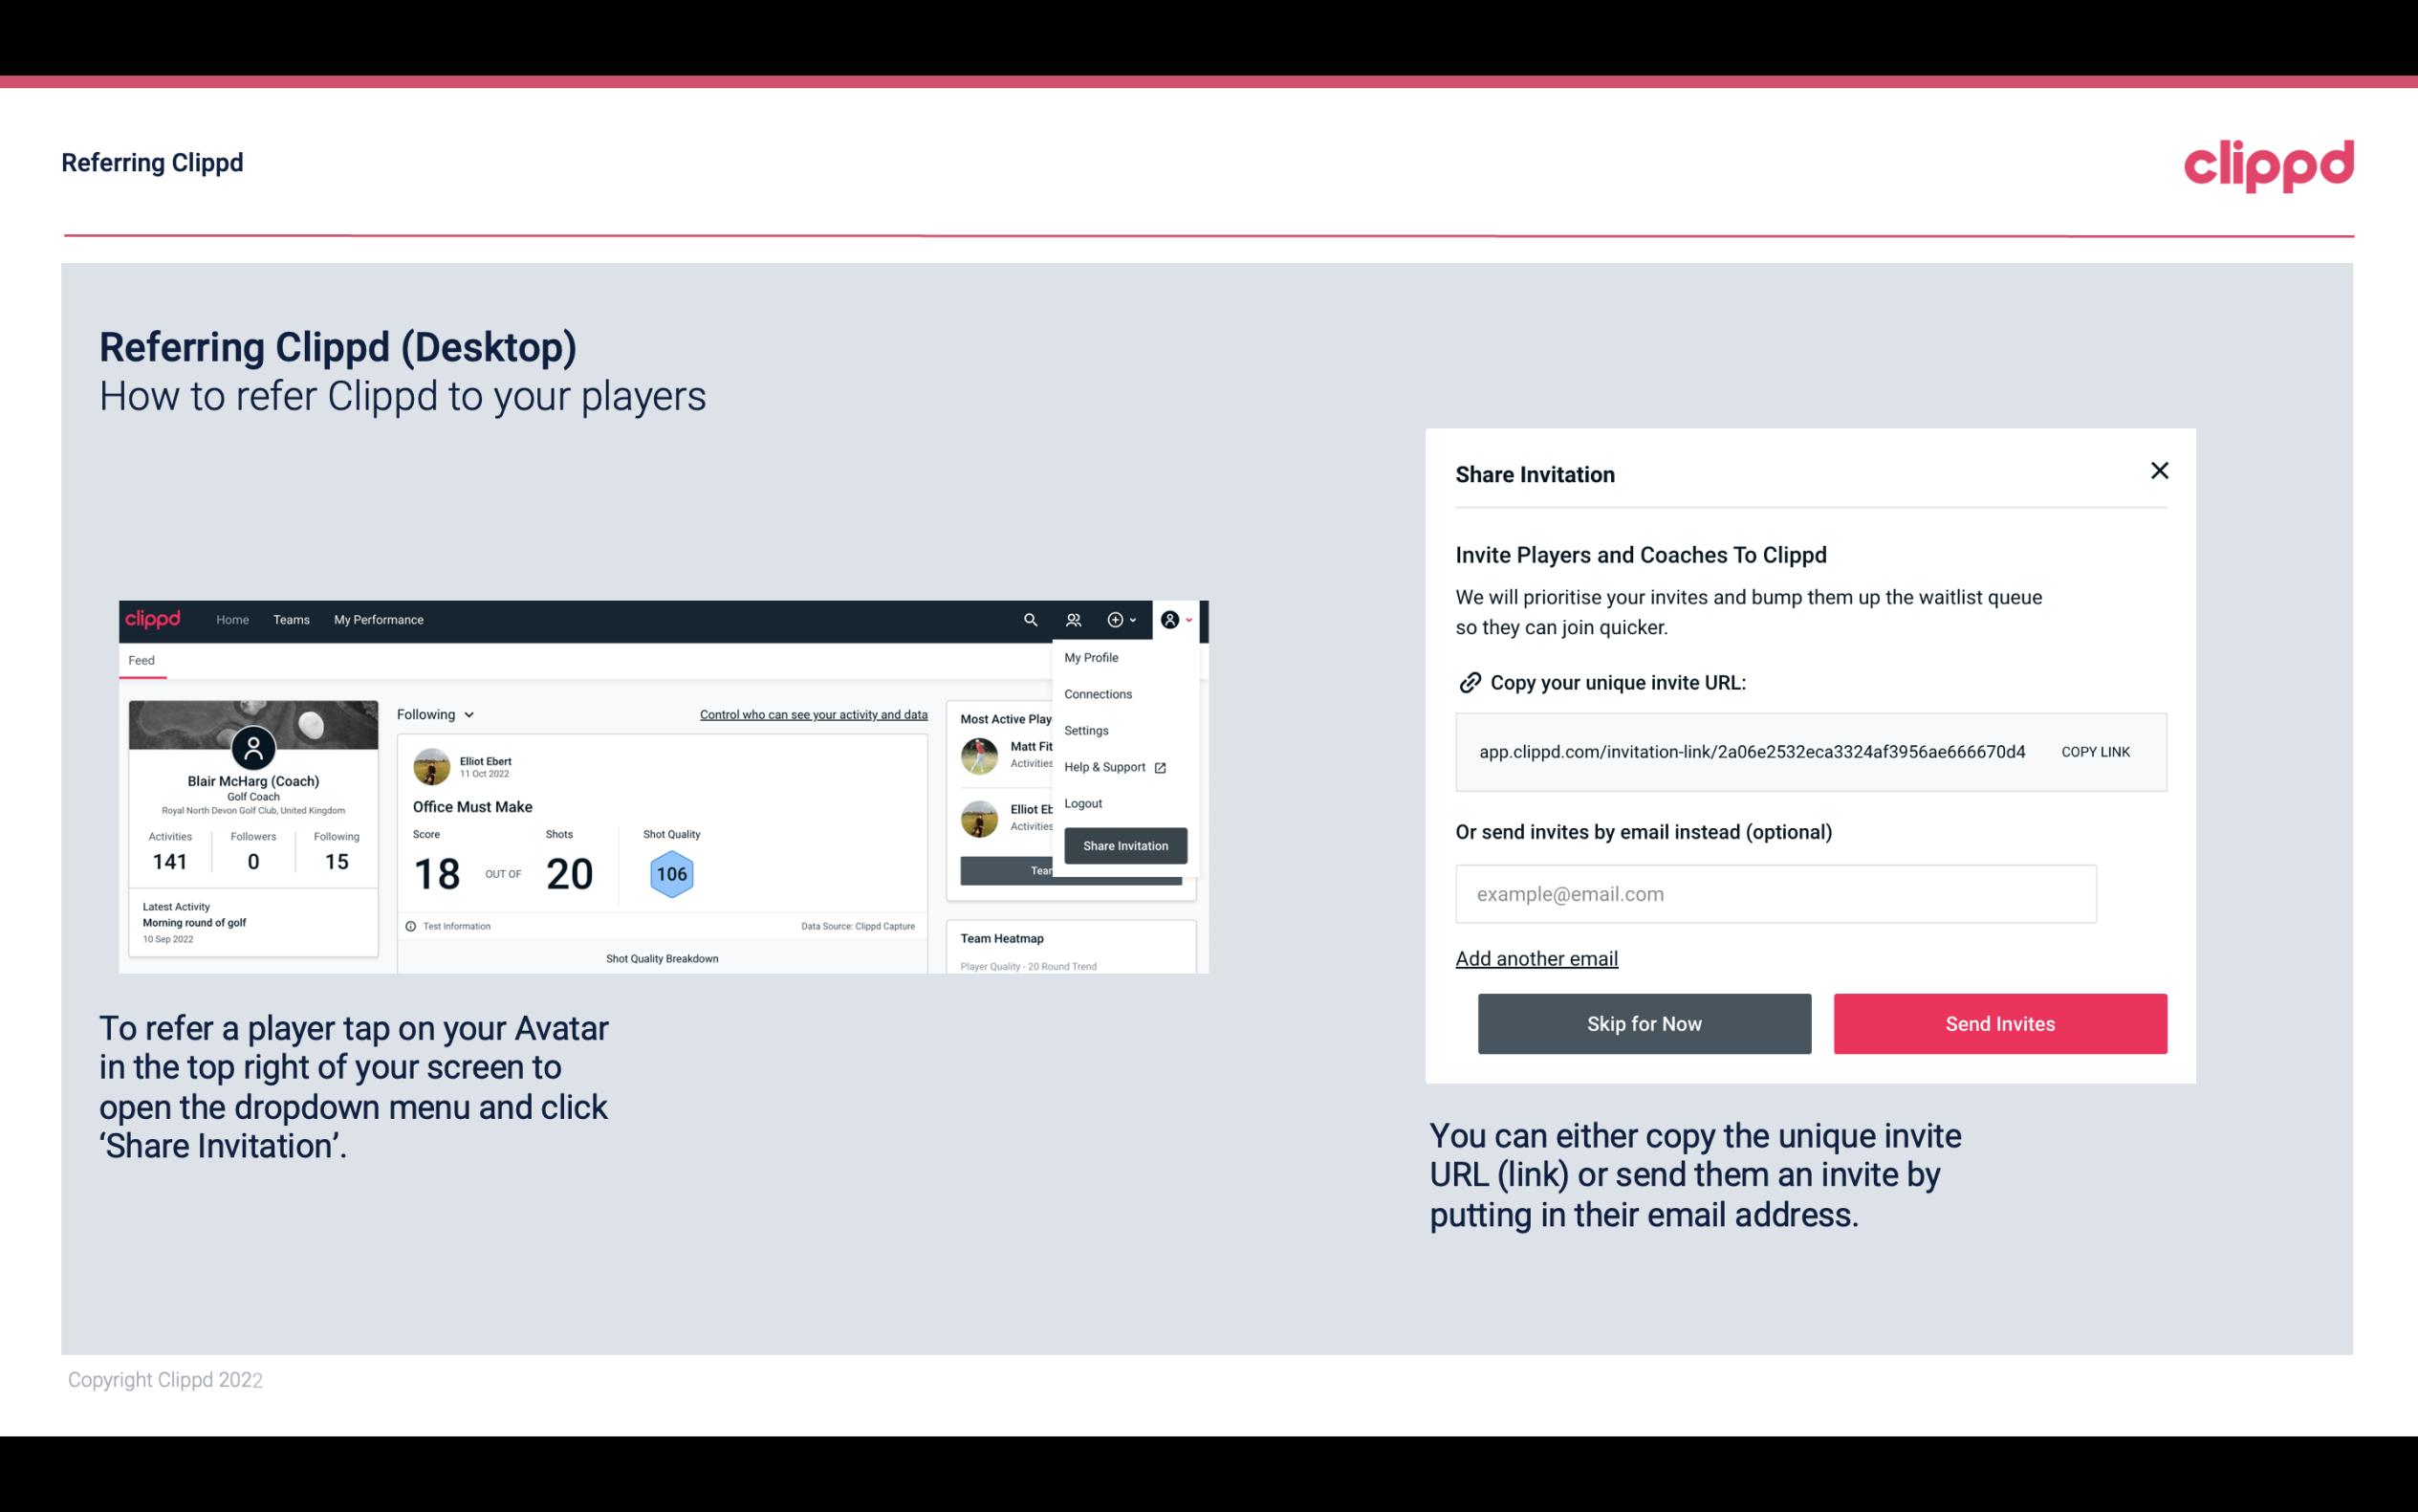
Task: Click the COPY LINK button next to URL
Action: pyautogui.click(x=2096, y=751)
